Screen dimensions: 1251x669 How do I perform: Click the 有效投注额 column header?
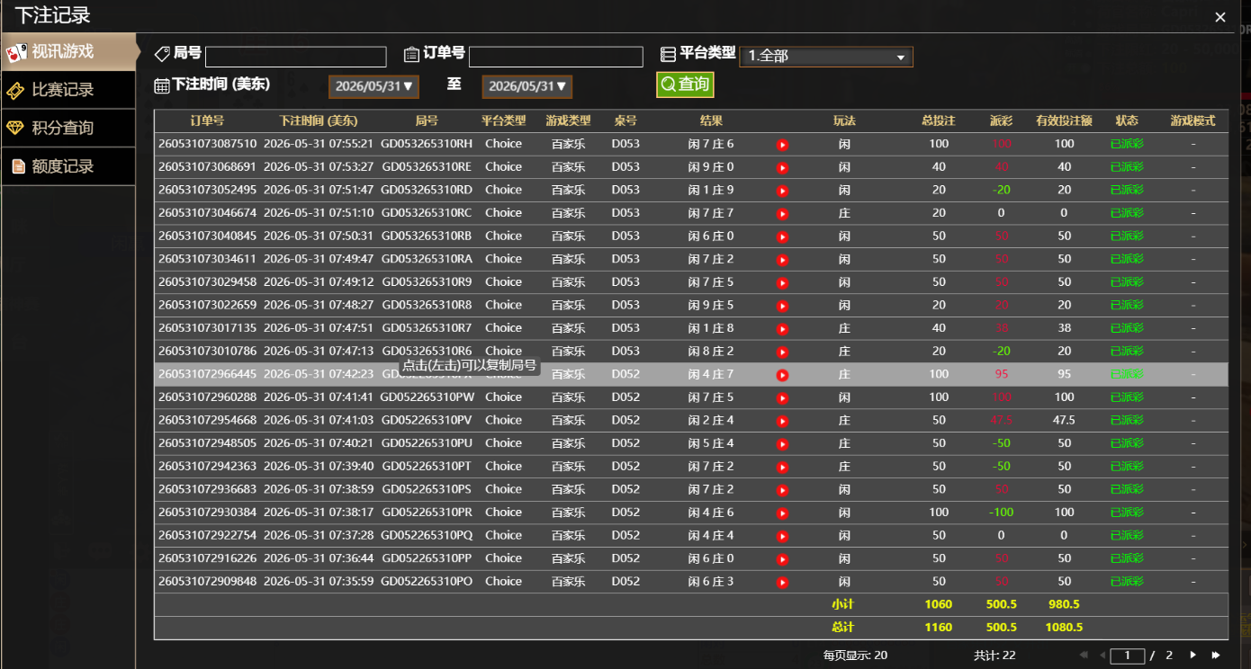click(x=1064, y=120)
